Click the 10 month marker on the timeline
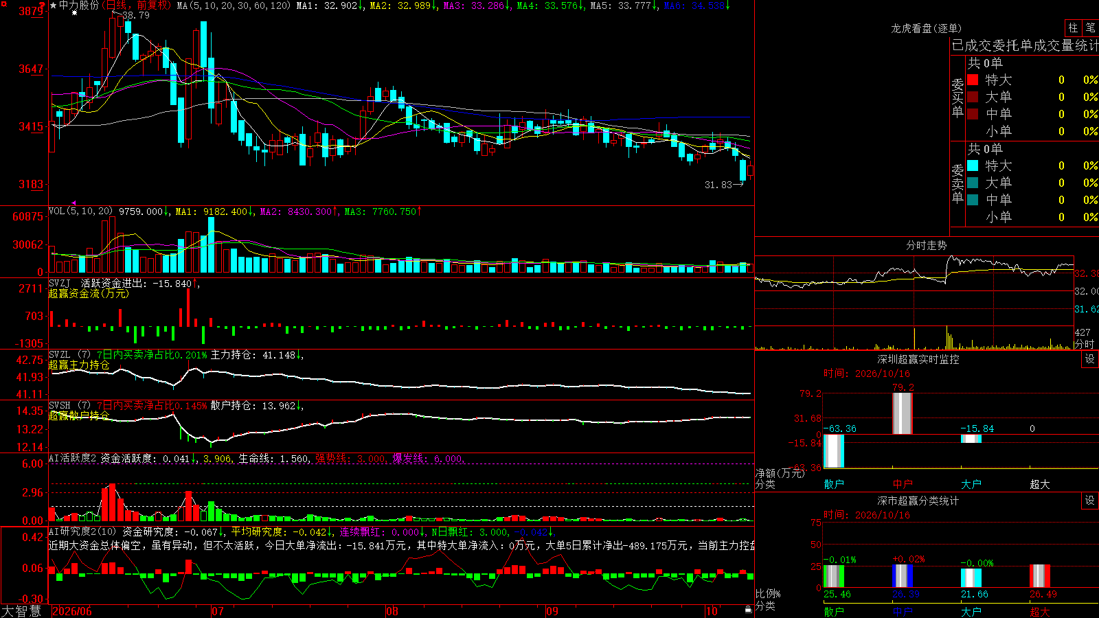The image size is (1099, 618). pyautogui.click(x=712, y=611)
